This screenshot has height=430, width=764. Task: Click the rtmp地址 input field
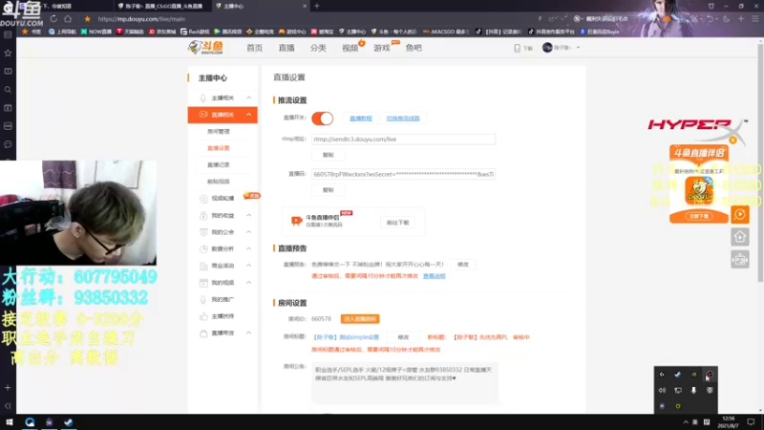click(403, 140)
